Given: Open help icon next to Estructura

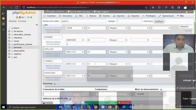Looking at the screenshot, I should point(55,84).
